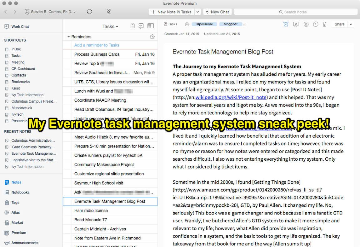The width and height of the screenshot is (360, 247).
Task: Open Atlas view
Action: pos(12,213)
